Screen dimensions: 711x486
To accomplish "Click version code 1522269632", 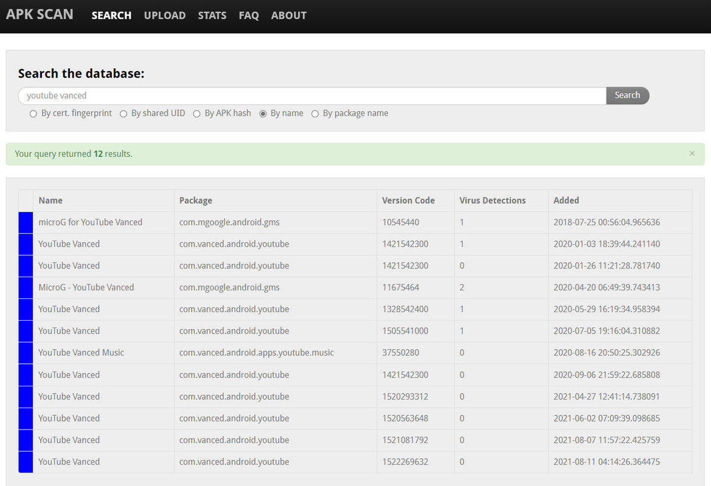I will [x=405, y=462].
